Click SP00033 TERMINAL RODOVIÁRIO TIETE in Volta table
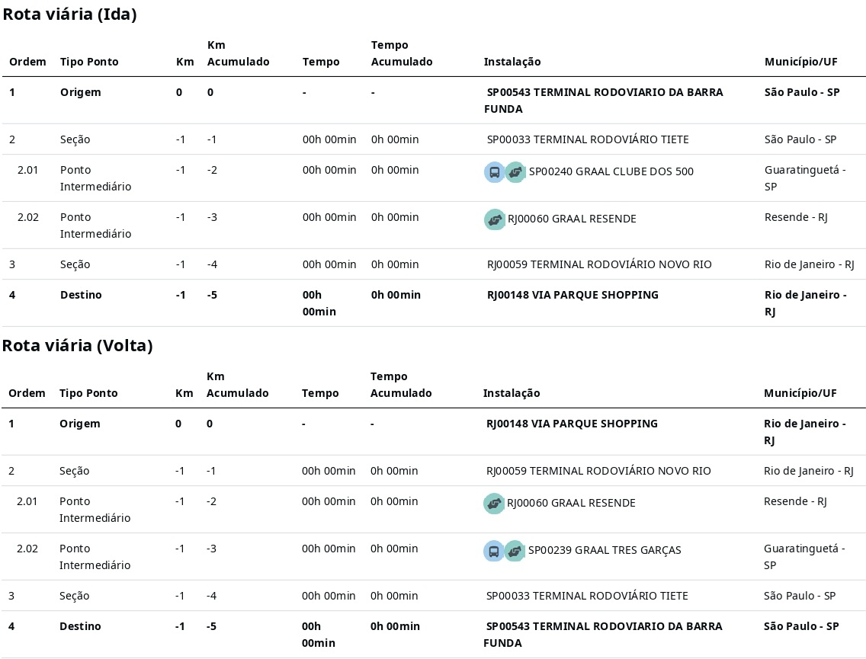Viewport: 866px width, 659px height. click(x=587, y=596)
